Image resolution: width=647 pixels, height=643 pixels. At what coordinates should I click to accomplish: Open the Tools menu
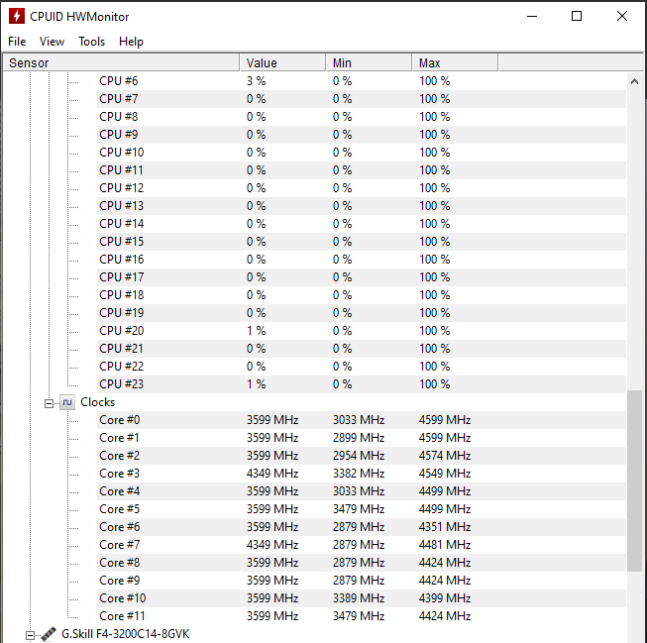click(x=91, y=42)
